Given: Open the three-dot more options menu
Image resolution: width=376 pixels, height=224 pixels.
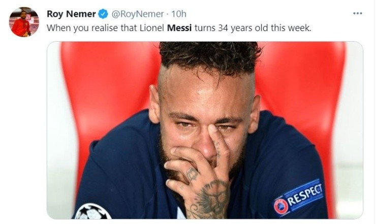Looking at the screenshot, I should (358, 14).
